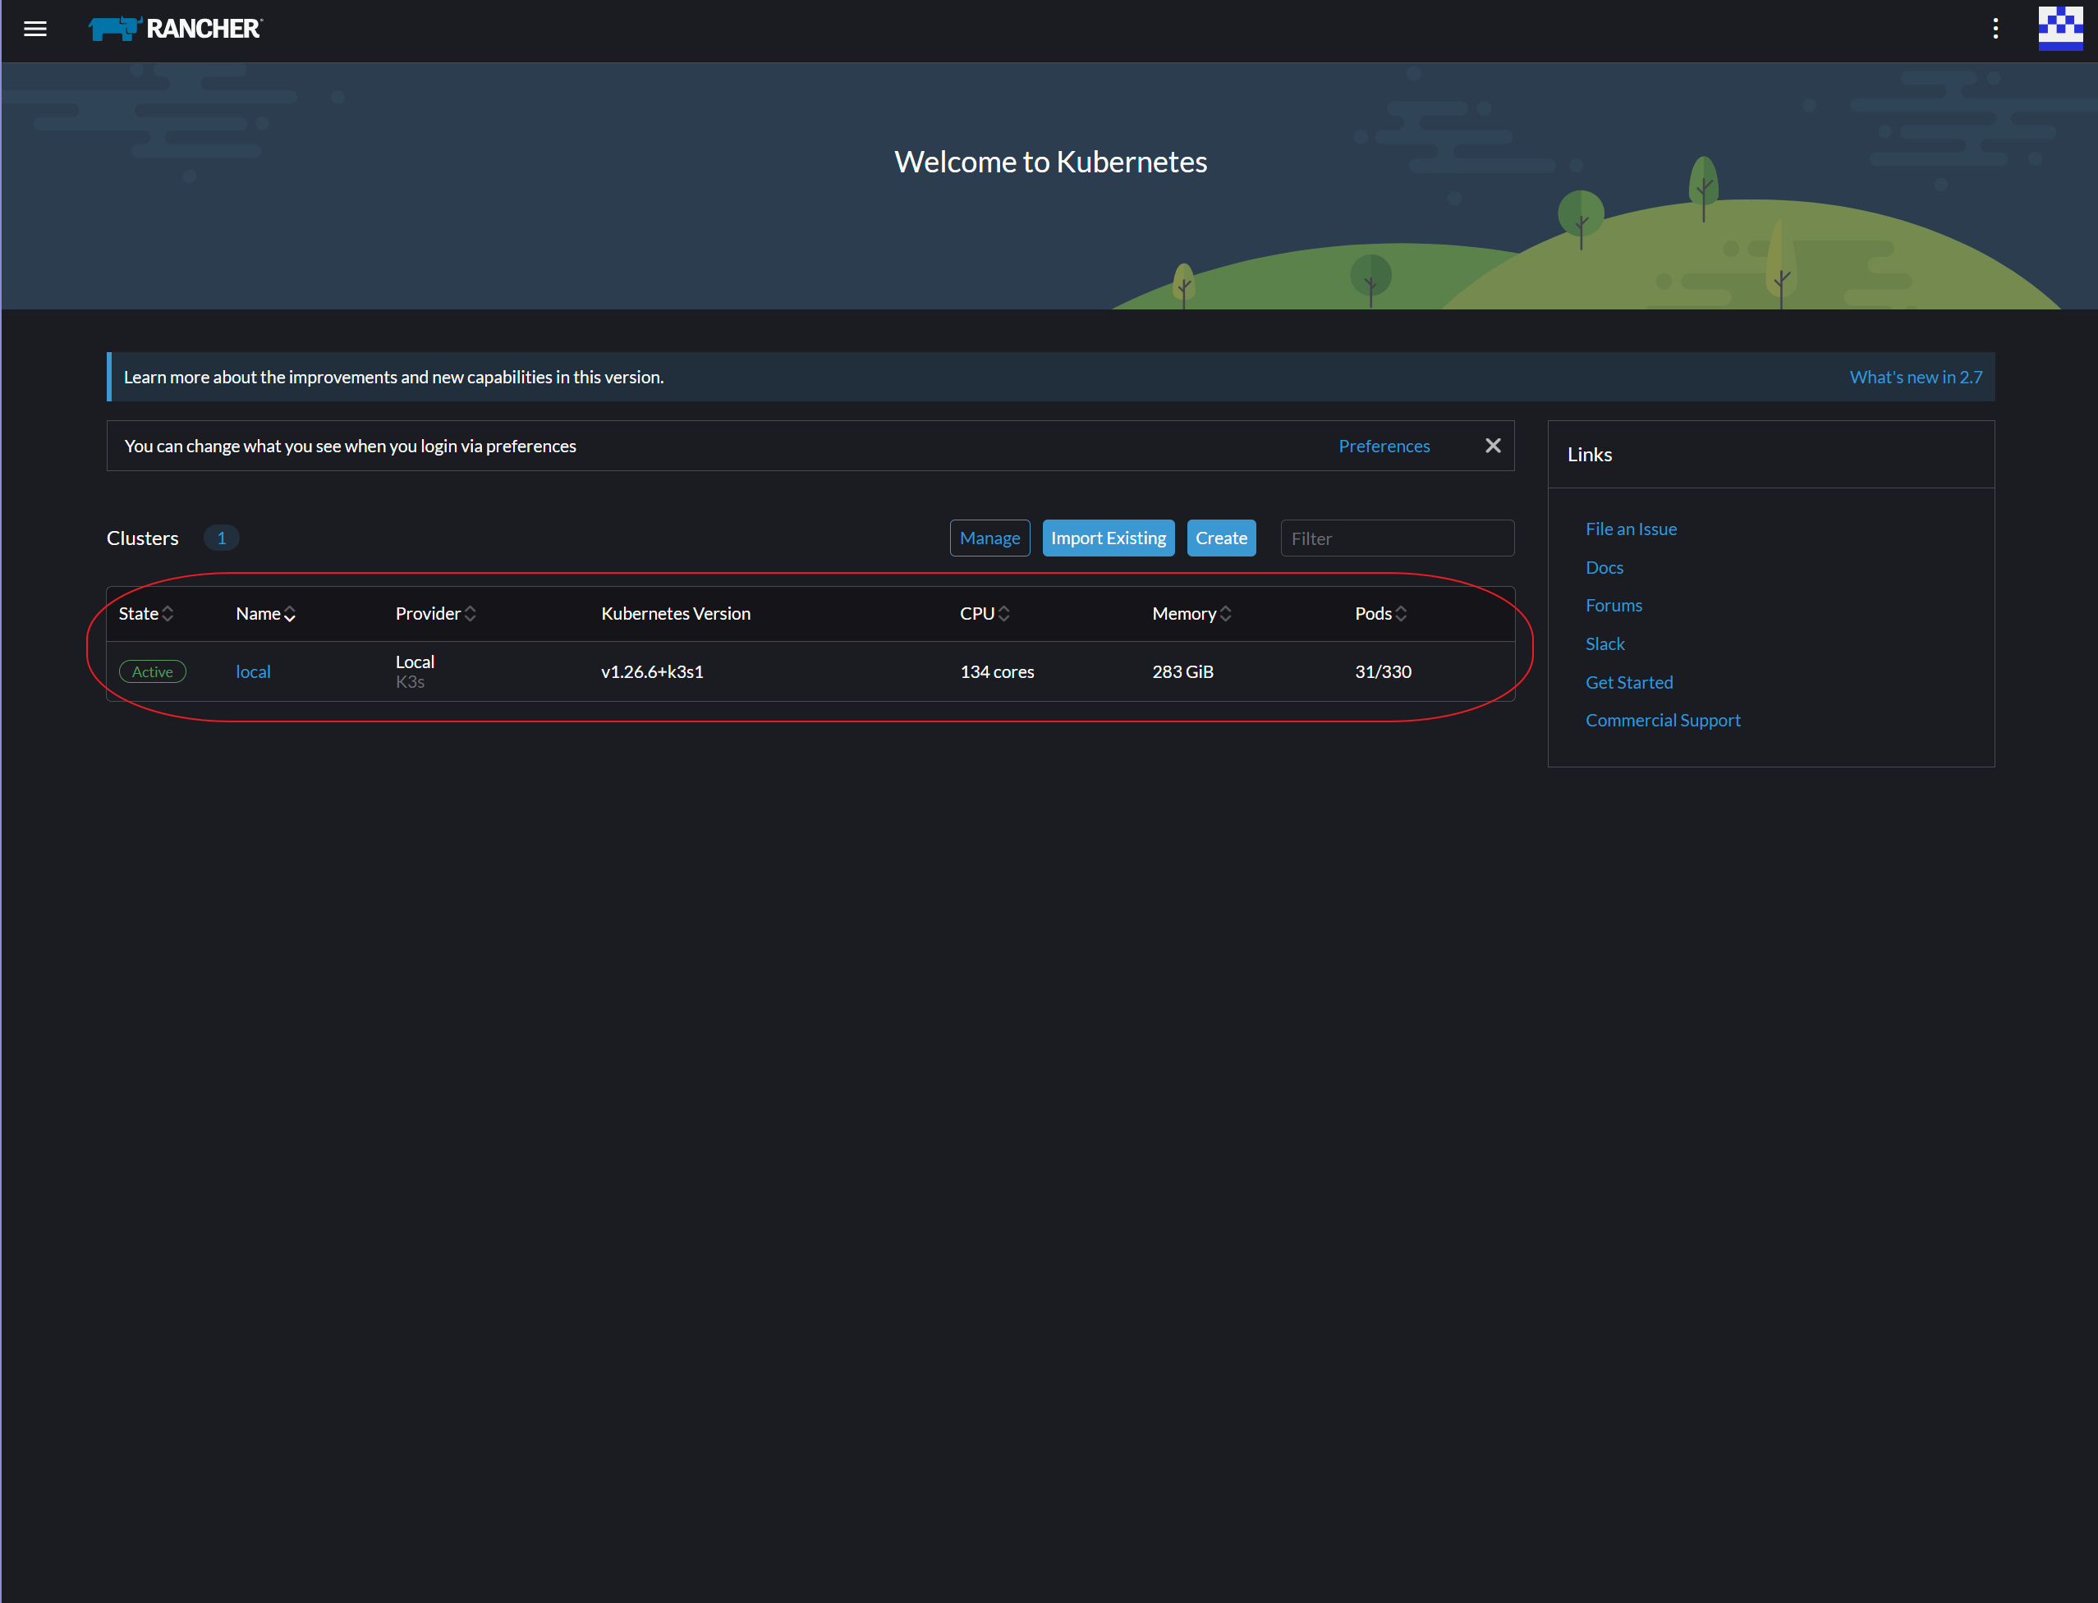Open the Preferences link

(x=1383, y=446)
